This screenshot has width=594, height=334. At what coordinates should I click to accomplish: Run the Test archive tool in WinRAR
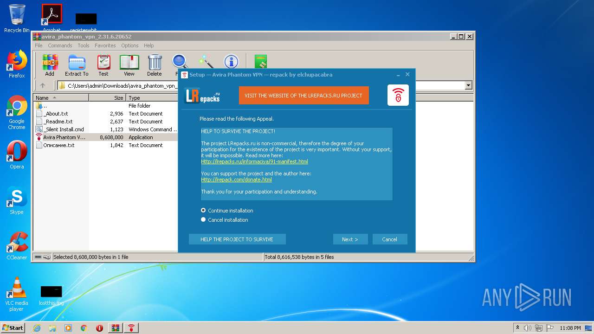pyautogui.click(x=103, y=65)
